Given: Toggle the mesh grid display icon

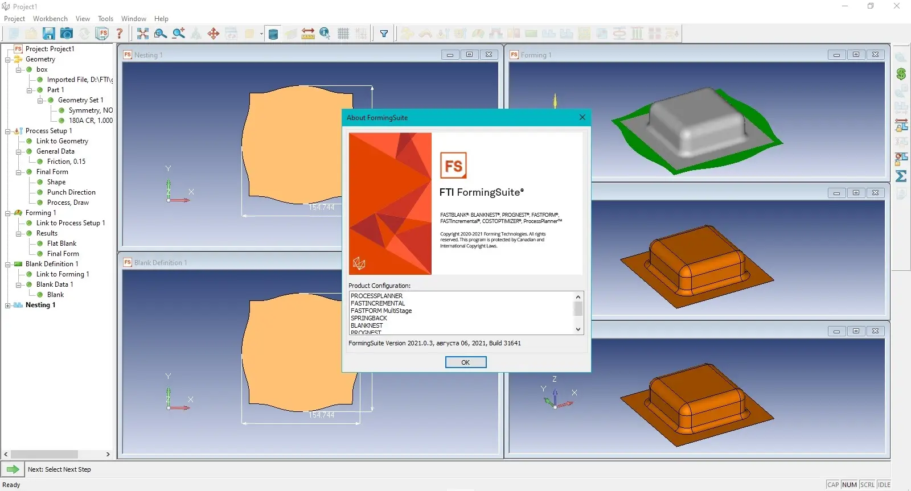Looking at the screenshot, I should click(343, 34).
